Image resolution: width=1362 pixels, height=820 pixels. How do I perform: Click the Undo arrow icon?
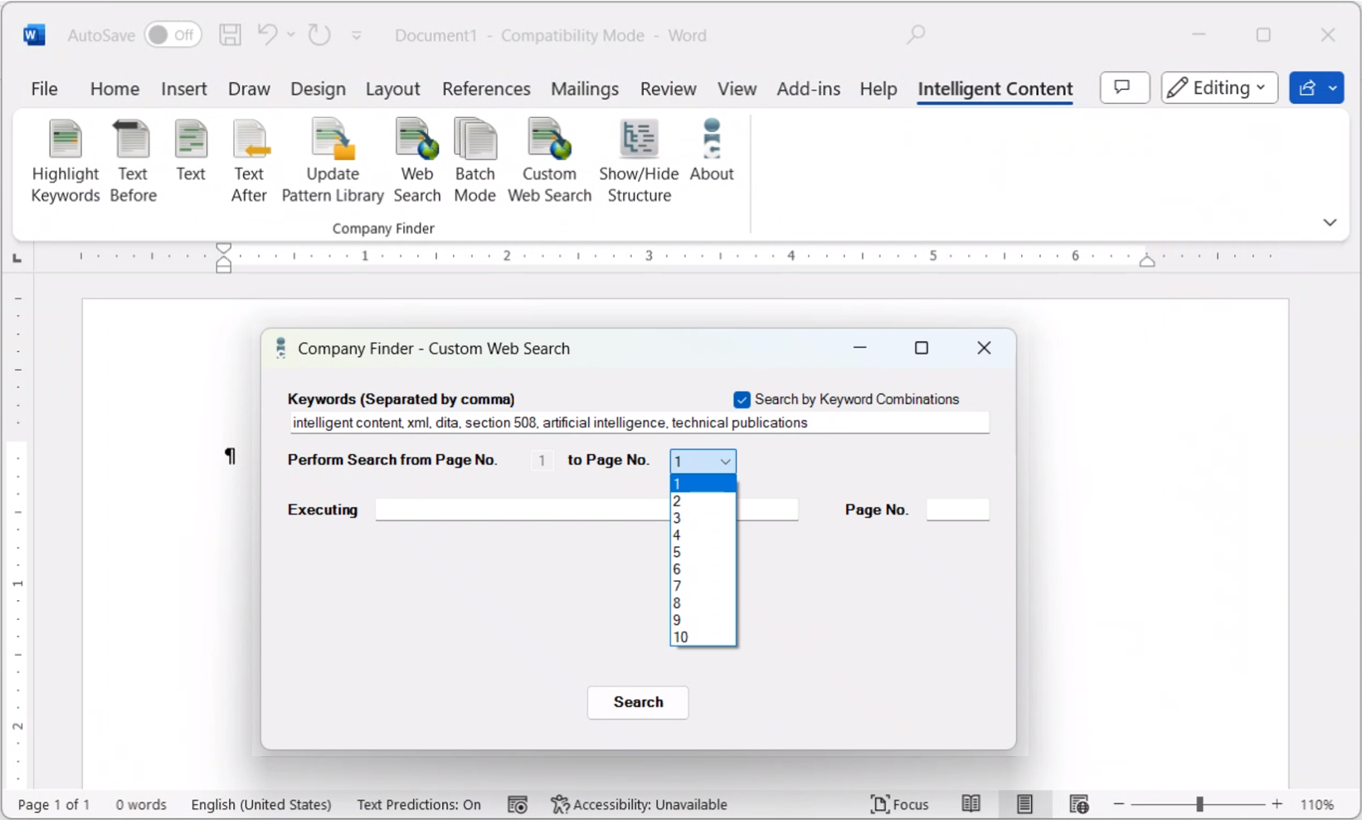(267, 35)
